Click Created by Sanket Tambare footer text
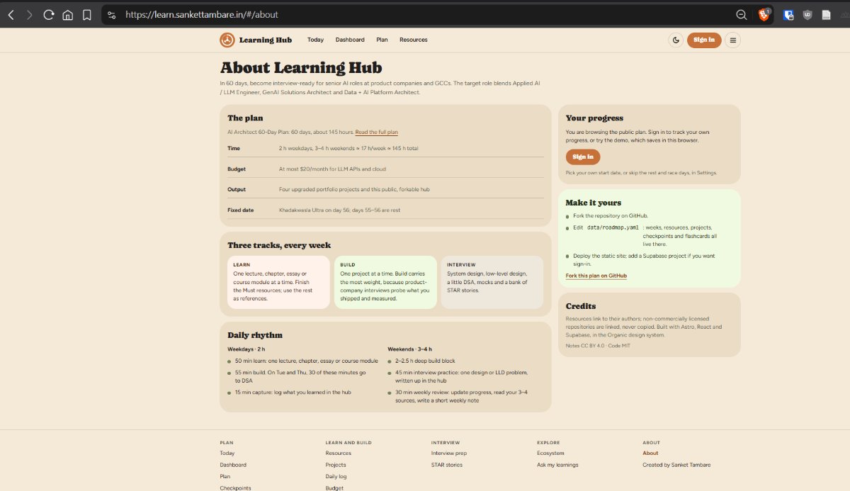Viewport: 850px width, 491px height. tap(676, 465)
